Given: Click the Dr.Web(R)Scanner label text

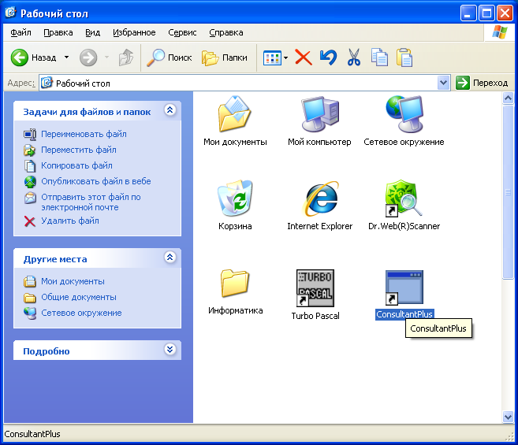Looking at the screenshot, I should coord(404,226).
